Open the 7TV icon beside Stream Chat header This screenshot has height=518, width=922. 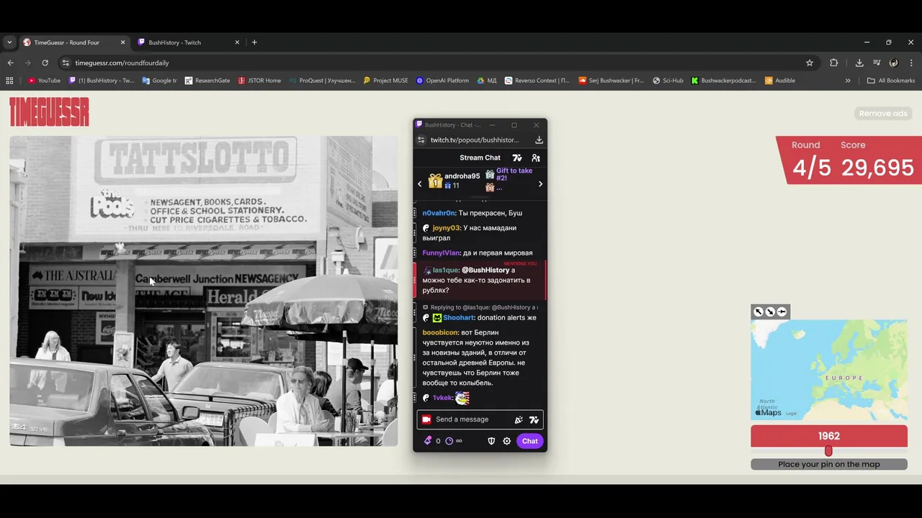click(517, 158)
